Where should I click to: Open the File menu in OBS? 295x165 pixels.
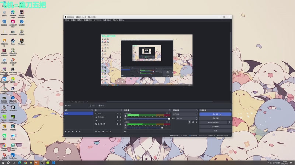pyautogui.click(x=67, y=20)
